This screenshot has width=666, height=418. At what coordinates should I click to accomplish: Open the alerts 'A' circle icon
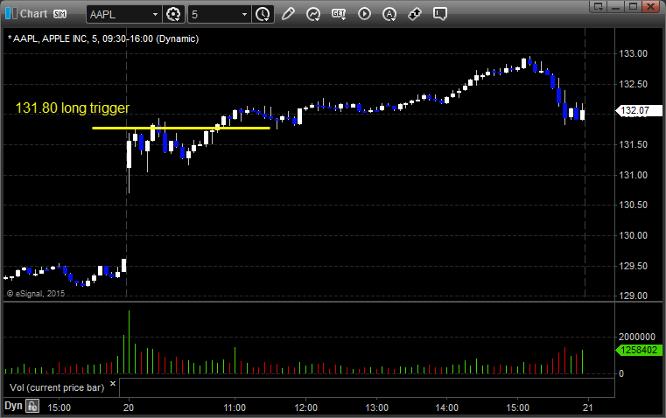click(x=389, y=14)
